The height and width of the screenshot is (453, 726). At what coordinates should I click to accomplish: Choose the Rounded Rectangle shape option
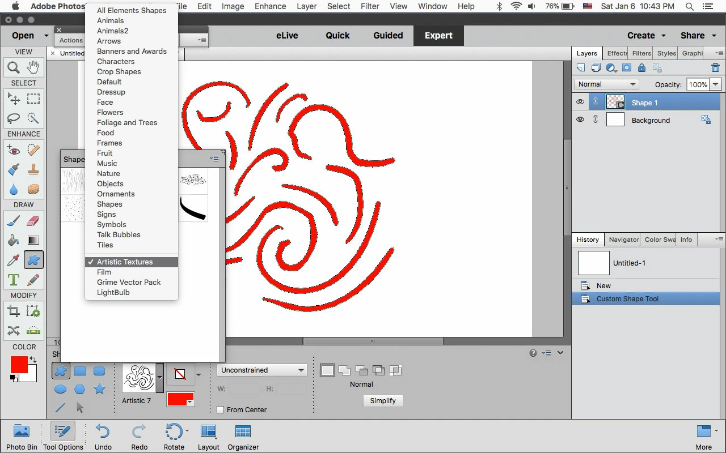click(x=99, y=371)
